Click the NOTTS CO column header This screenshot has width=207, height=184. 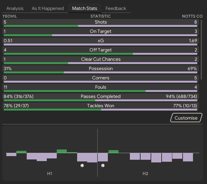coord(192,16)
